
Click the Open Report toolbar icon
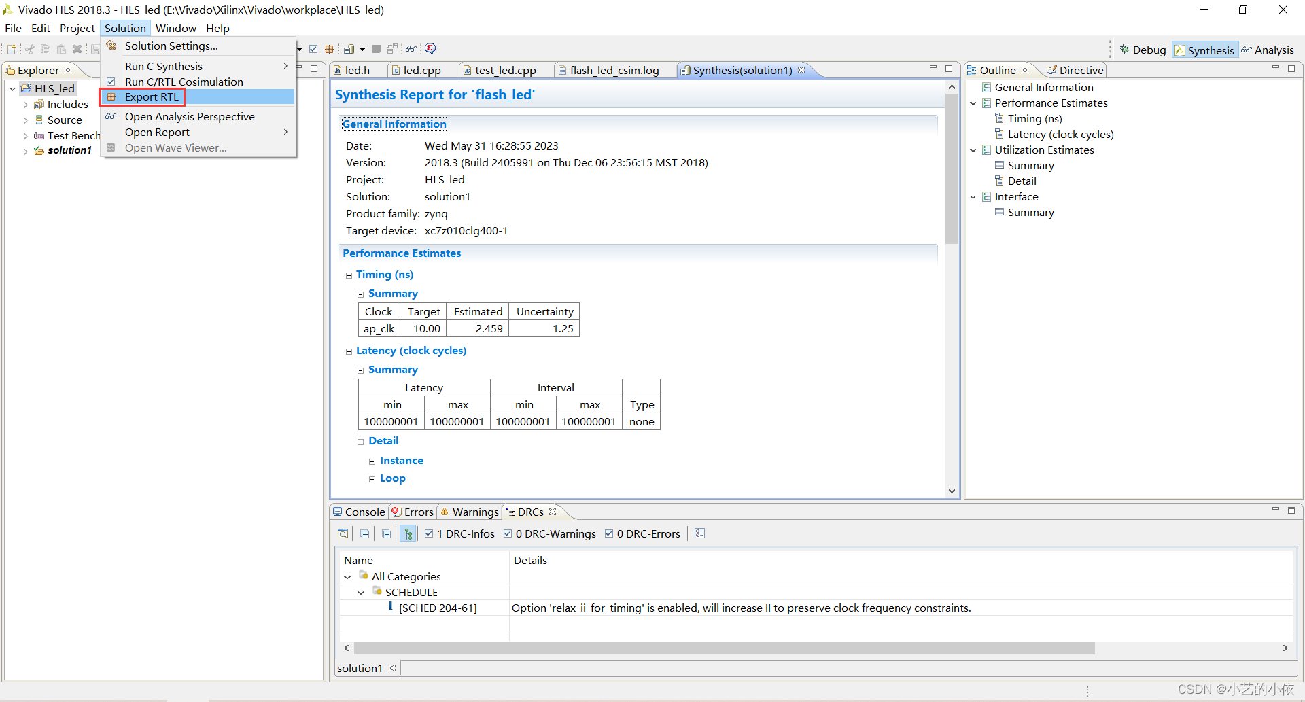[349, 49]
